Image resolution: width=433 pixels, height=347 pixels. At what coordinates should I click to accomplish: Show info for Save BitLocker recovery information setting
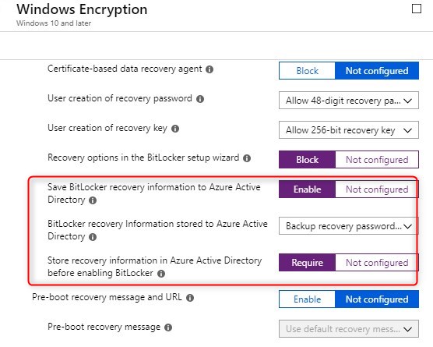93,200
